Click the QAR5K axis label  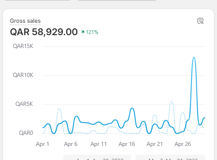(24, 104)
